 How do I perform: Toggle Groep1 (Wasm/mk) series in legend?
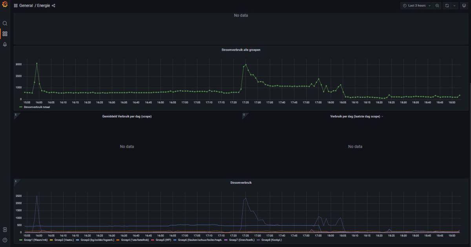pyautogui.click(x=35, y=240)
